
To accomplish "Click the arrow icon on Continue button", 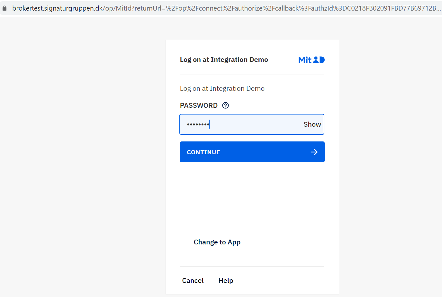I will point(314,152).
